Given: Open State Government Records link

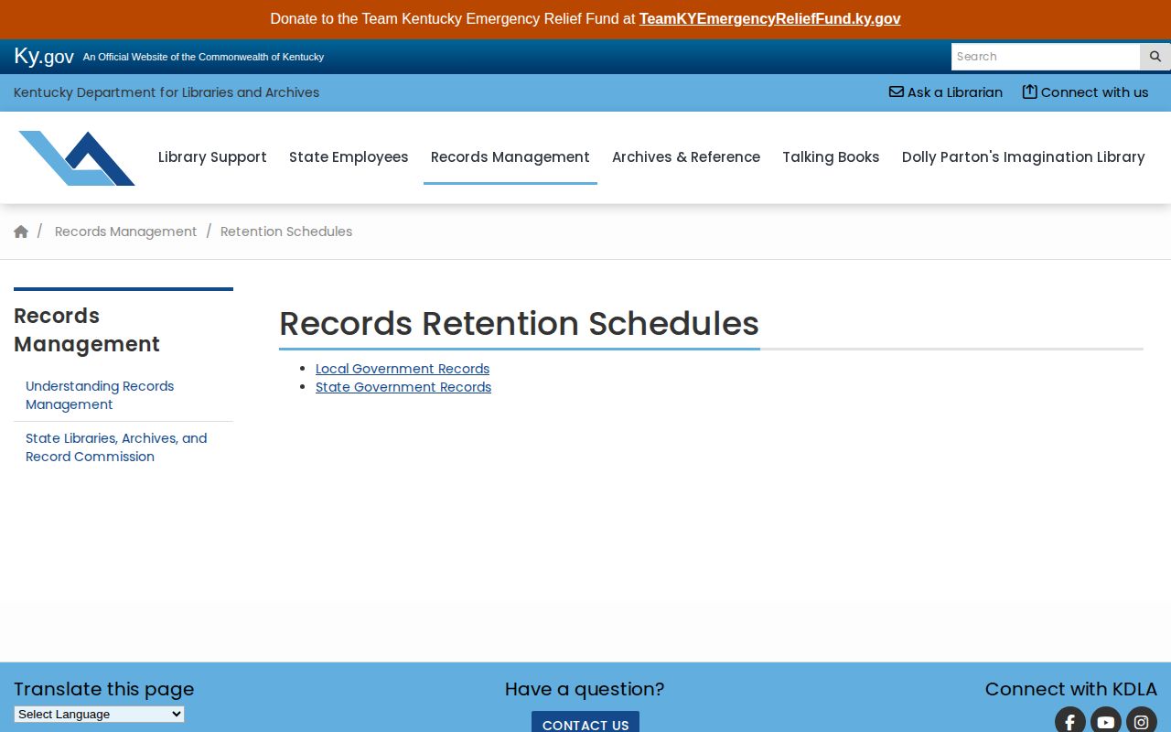Looking at the screenshot, I should tap(403, 387).
